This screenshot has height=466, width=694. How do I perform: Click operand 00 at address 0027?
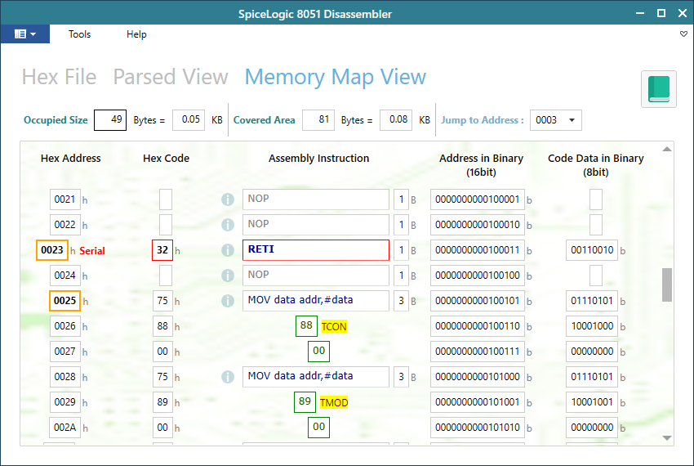(318, 352)
